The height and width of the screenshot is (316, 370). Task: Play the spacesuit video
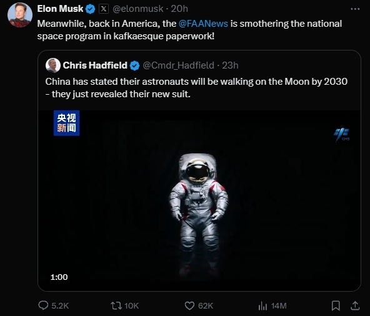point(199,200)
